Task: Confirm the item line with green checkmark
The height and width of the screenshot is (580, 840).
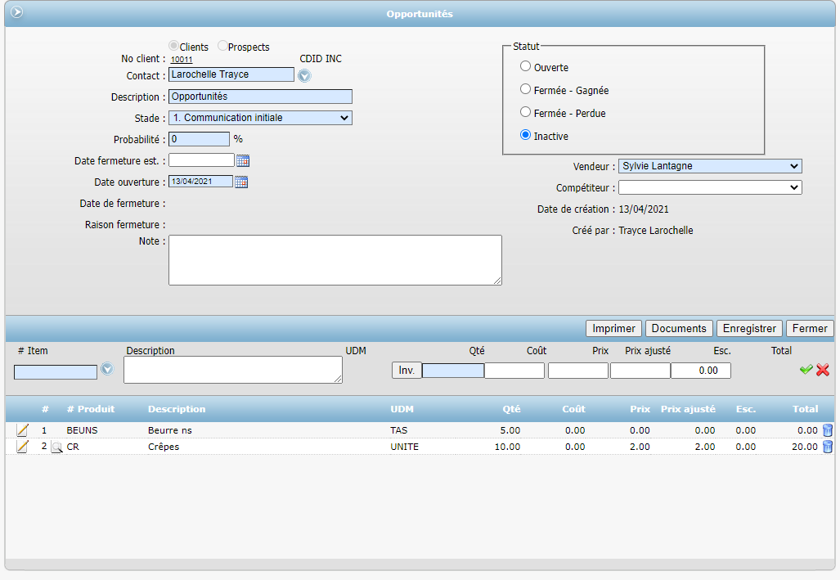Action: [x=806, y=370]
